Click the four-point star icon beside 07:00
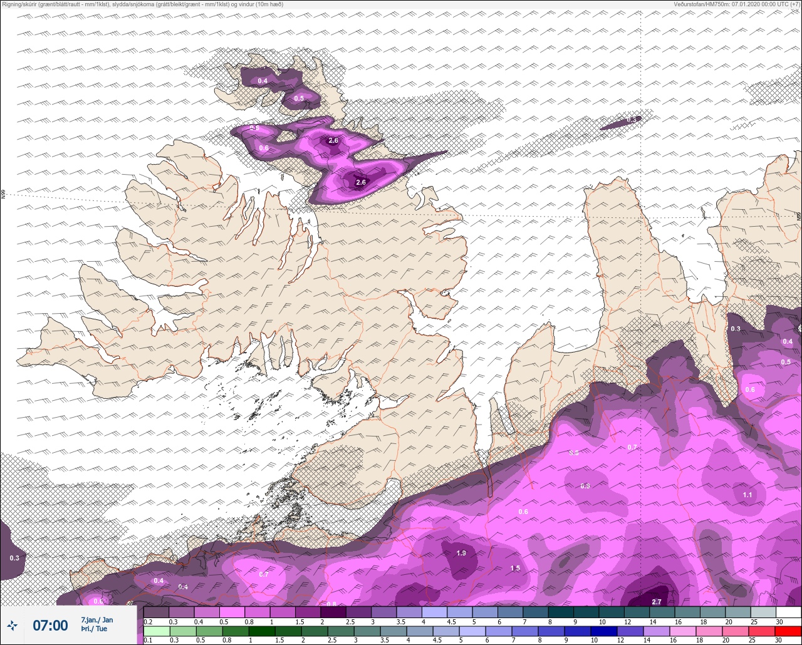The height and width of the screenshot is (645, 802). tap(13, 625)
